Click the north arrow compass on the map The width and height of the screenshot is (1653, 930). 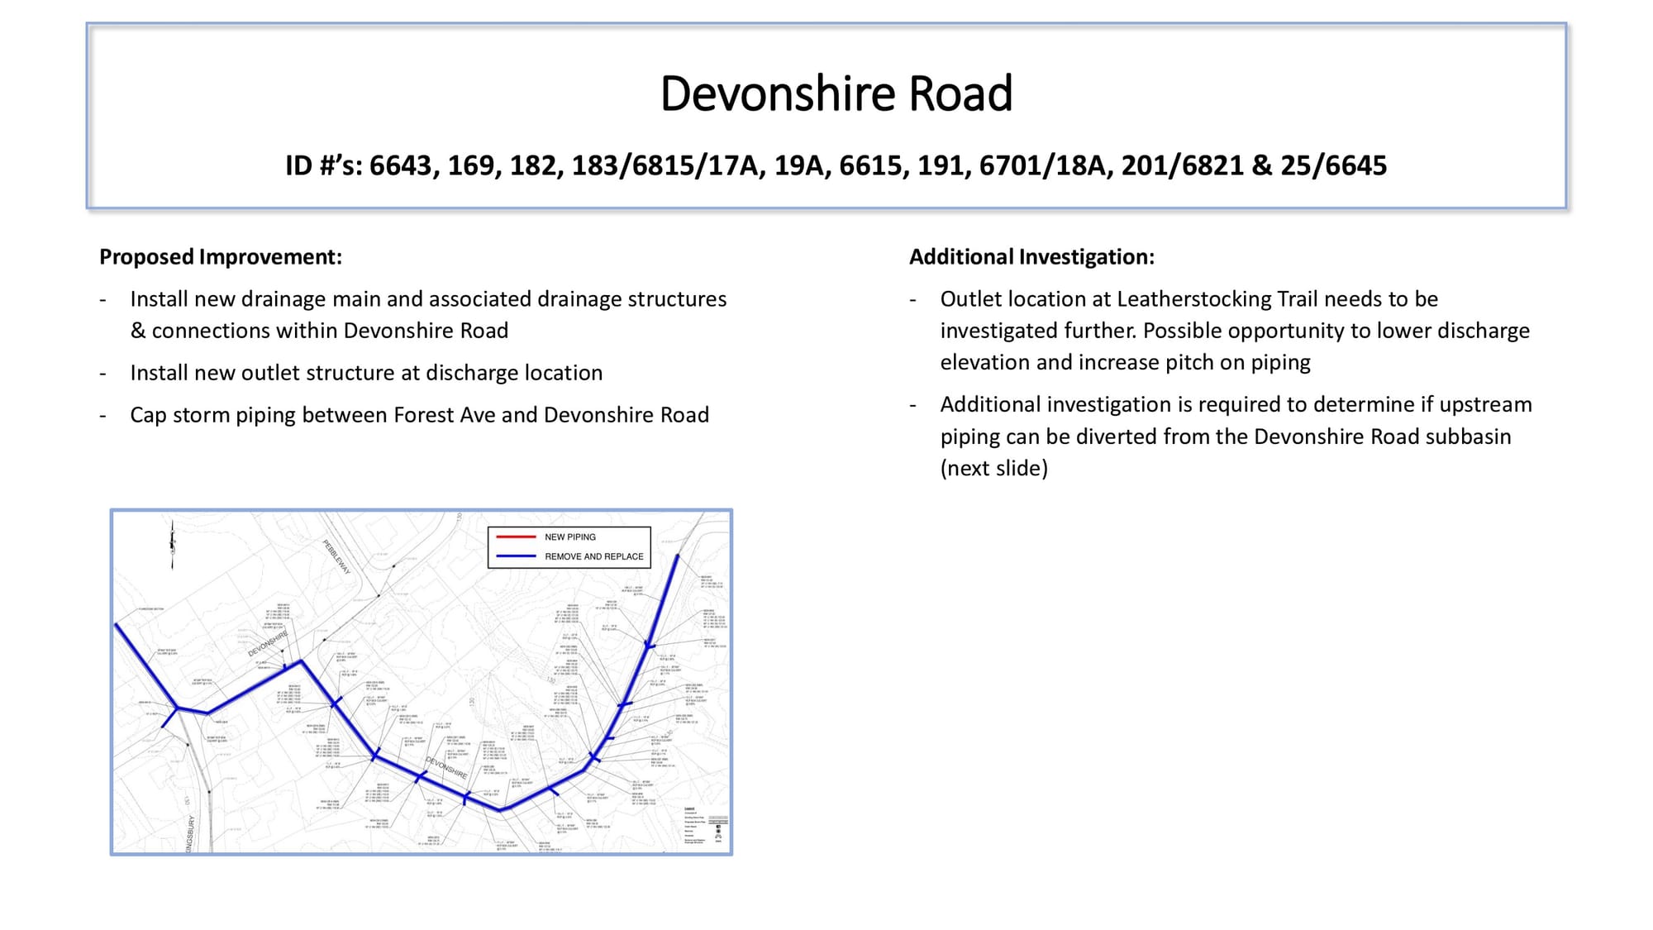172,543
